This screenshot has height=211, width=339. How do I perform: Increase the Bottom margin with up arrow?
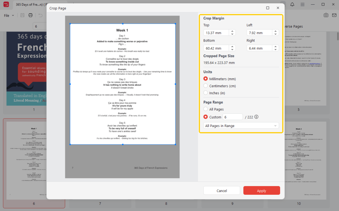(x=232, y=46)
